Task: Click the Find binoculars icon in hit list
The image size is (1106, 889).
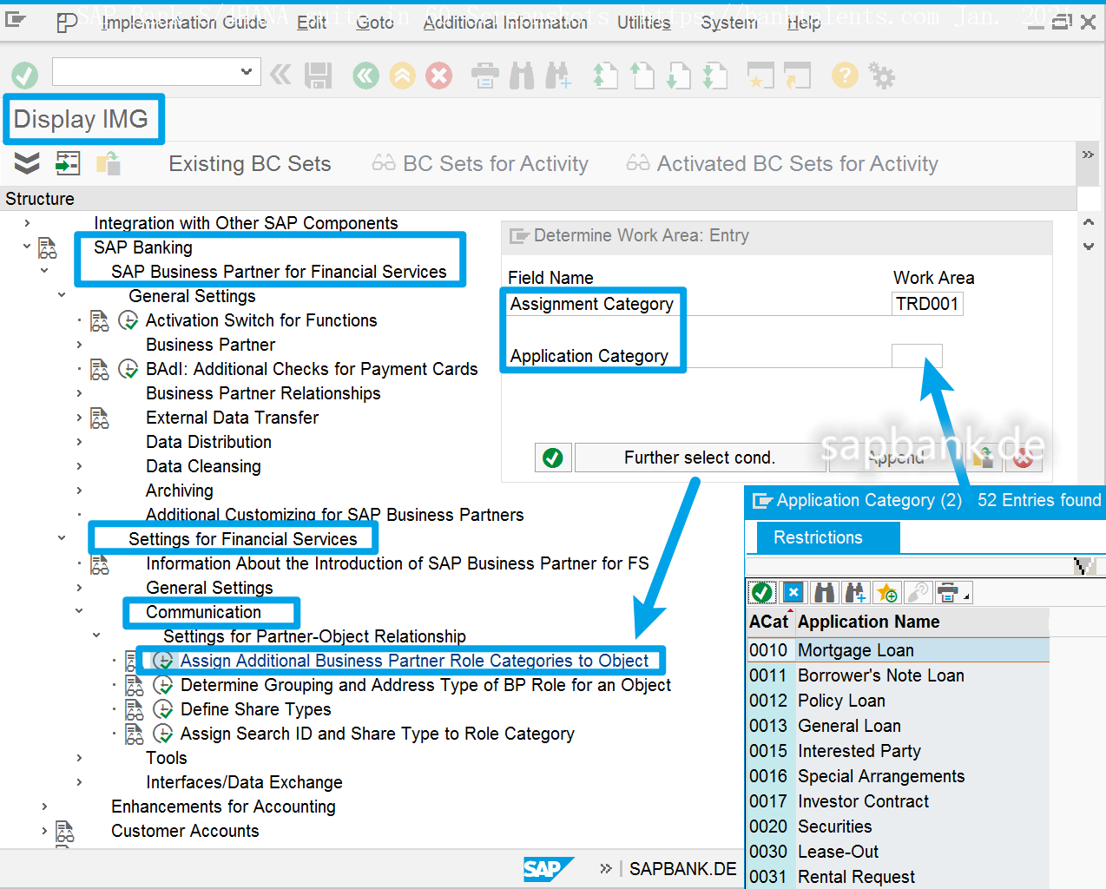Action: pyautogui.click(x=825, y=592)
